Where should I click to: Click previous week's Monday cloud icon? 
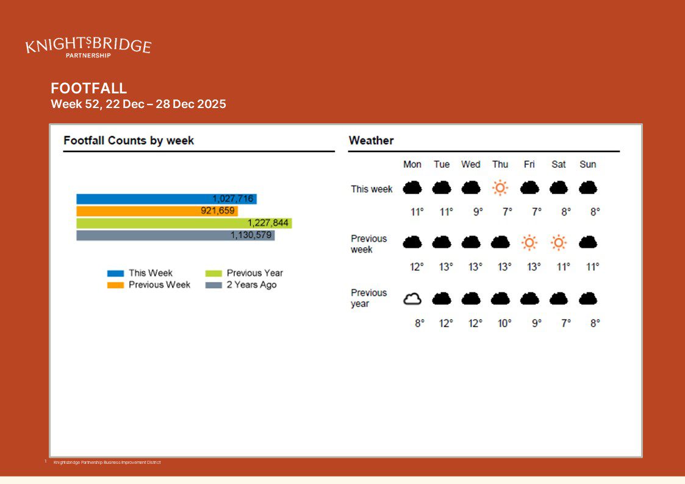412,243
